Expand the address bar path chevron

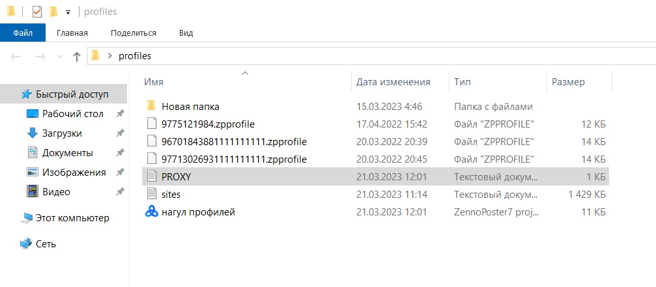click(109, 56)
